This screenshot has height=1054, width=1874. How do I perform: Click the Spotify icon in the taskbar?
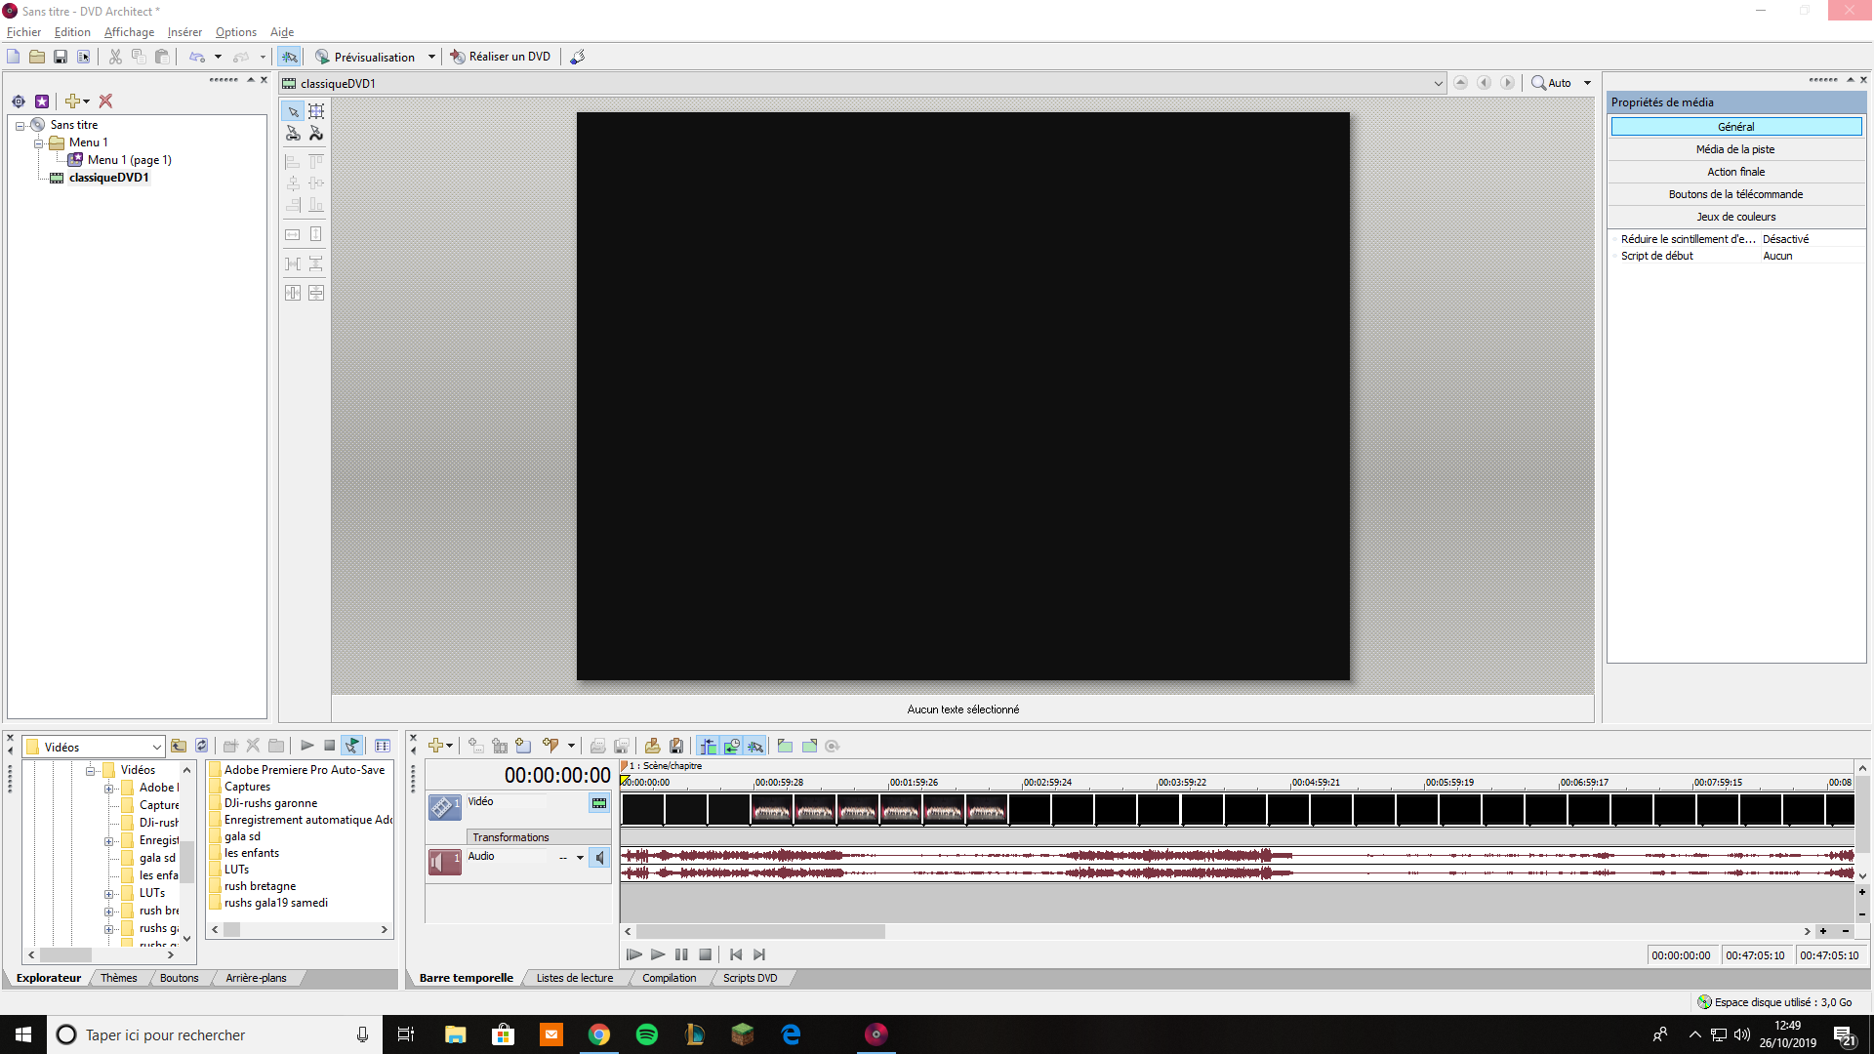(x=646, y=1034)
